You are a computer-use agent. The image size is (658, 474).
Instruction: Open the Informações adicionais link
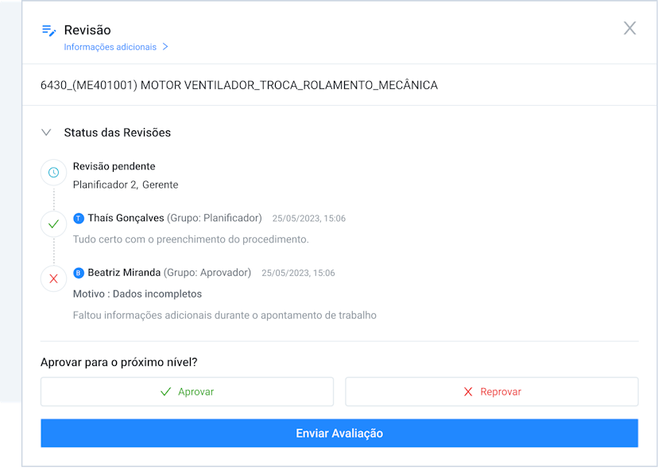(110, 47)
